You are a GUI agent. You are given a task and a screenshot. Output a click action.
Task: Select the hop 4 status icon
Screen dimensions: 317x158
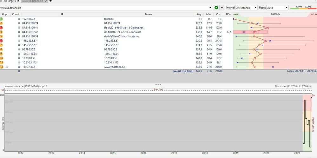tap(1, 32)
